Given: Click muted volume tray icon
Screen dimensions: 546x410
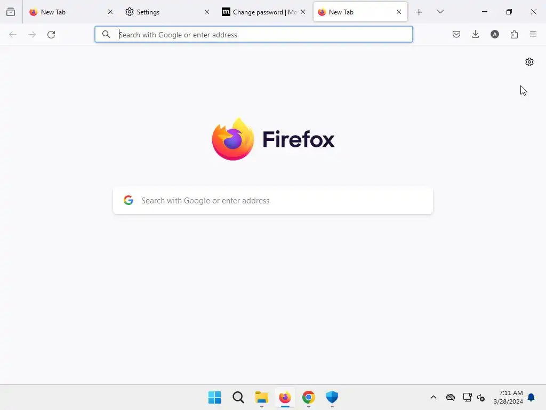Looking at the screenshot, I should (481, 397).
